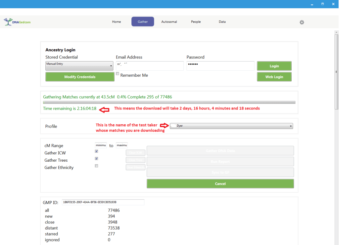Switch to the People tab

(196, 22)
